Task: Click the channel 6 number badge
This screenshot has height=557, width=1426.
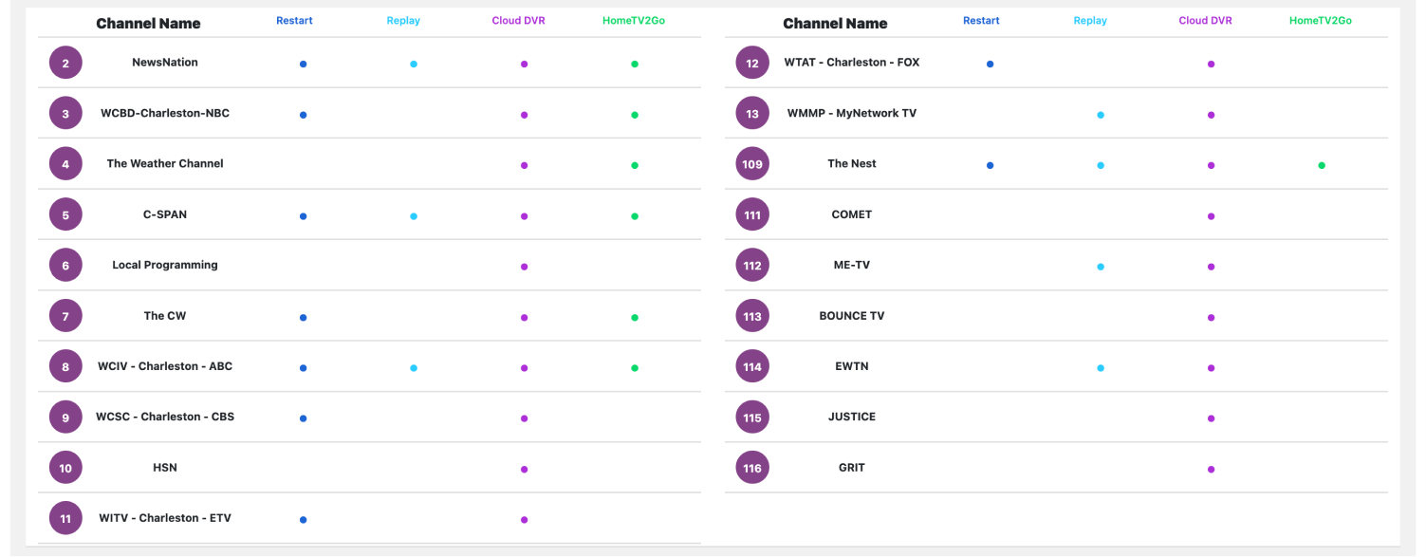Action: coord(65,266)
